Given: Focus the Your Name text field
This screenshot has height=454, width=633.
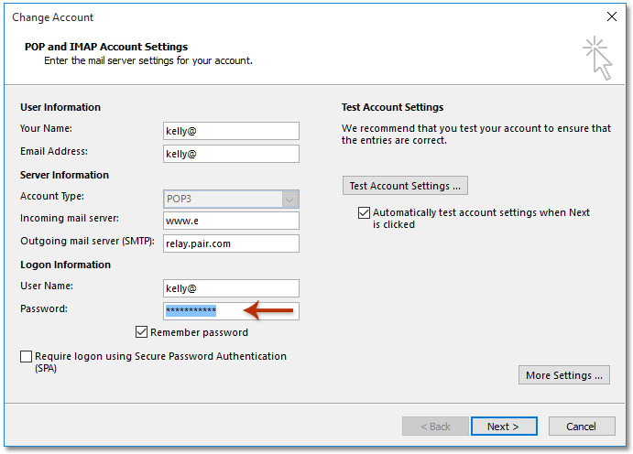Looking at the screenshot, I should (231, 131).
